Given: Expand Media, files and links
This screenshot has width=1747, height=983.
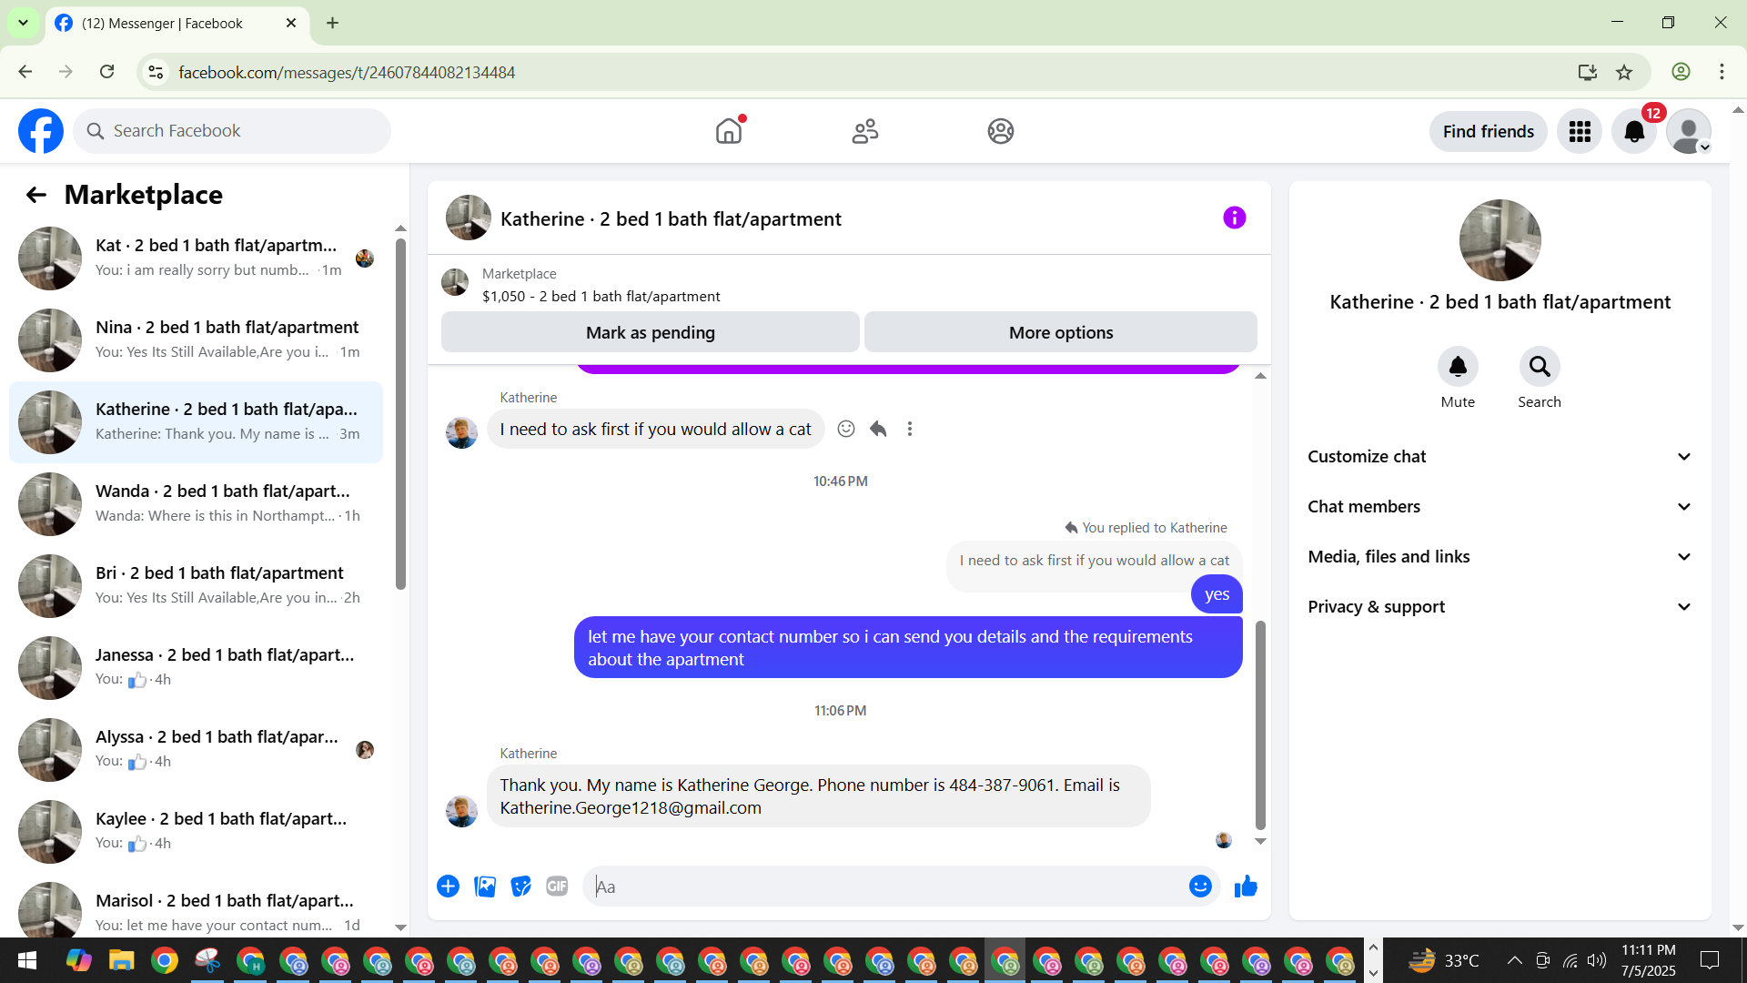Looking at the screenshot, I should tap(1500, 557).
